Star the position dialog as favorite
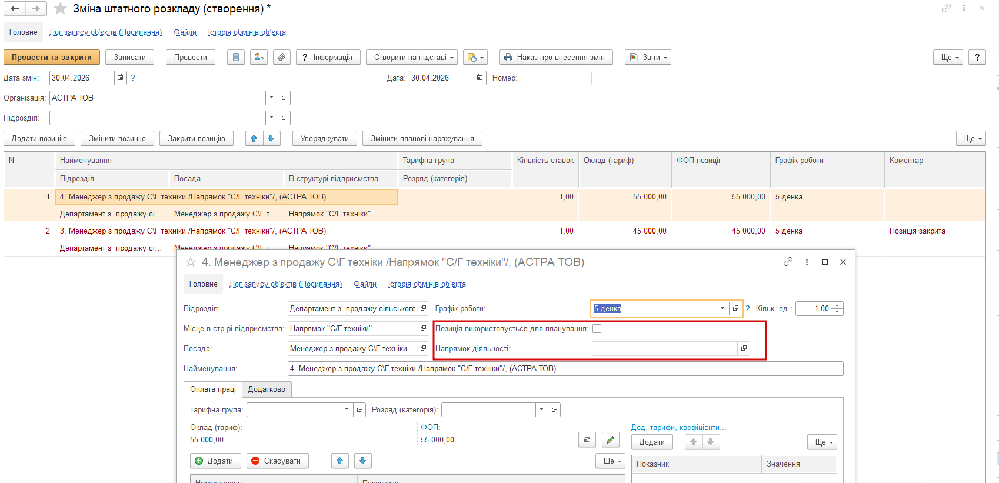999x483 pixels. [x=191, y=262]
